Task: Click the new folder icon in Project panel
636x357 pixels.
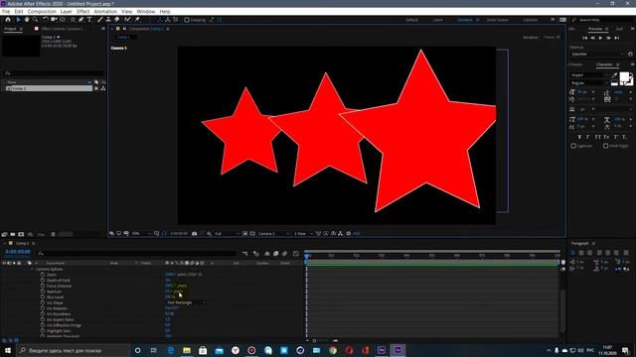Action: [13, 234]
